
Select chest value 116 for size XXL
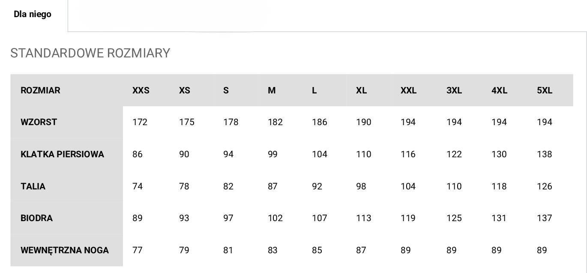(x=408, y=154)
